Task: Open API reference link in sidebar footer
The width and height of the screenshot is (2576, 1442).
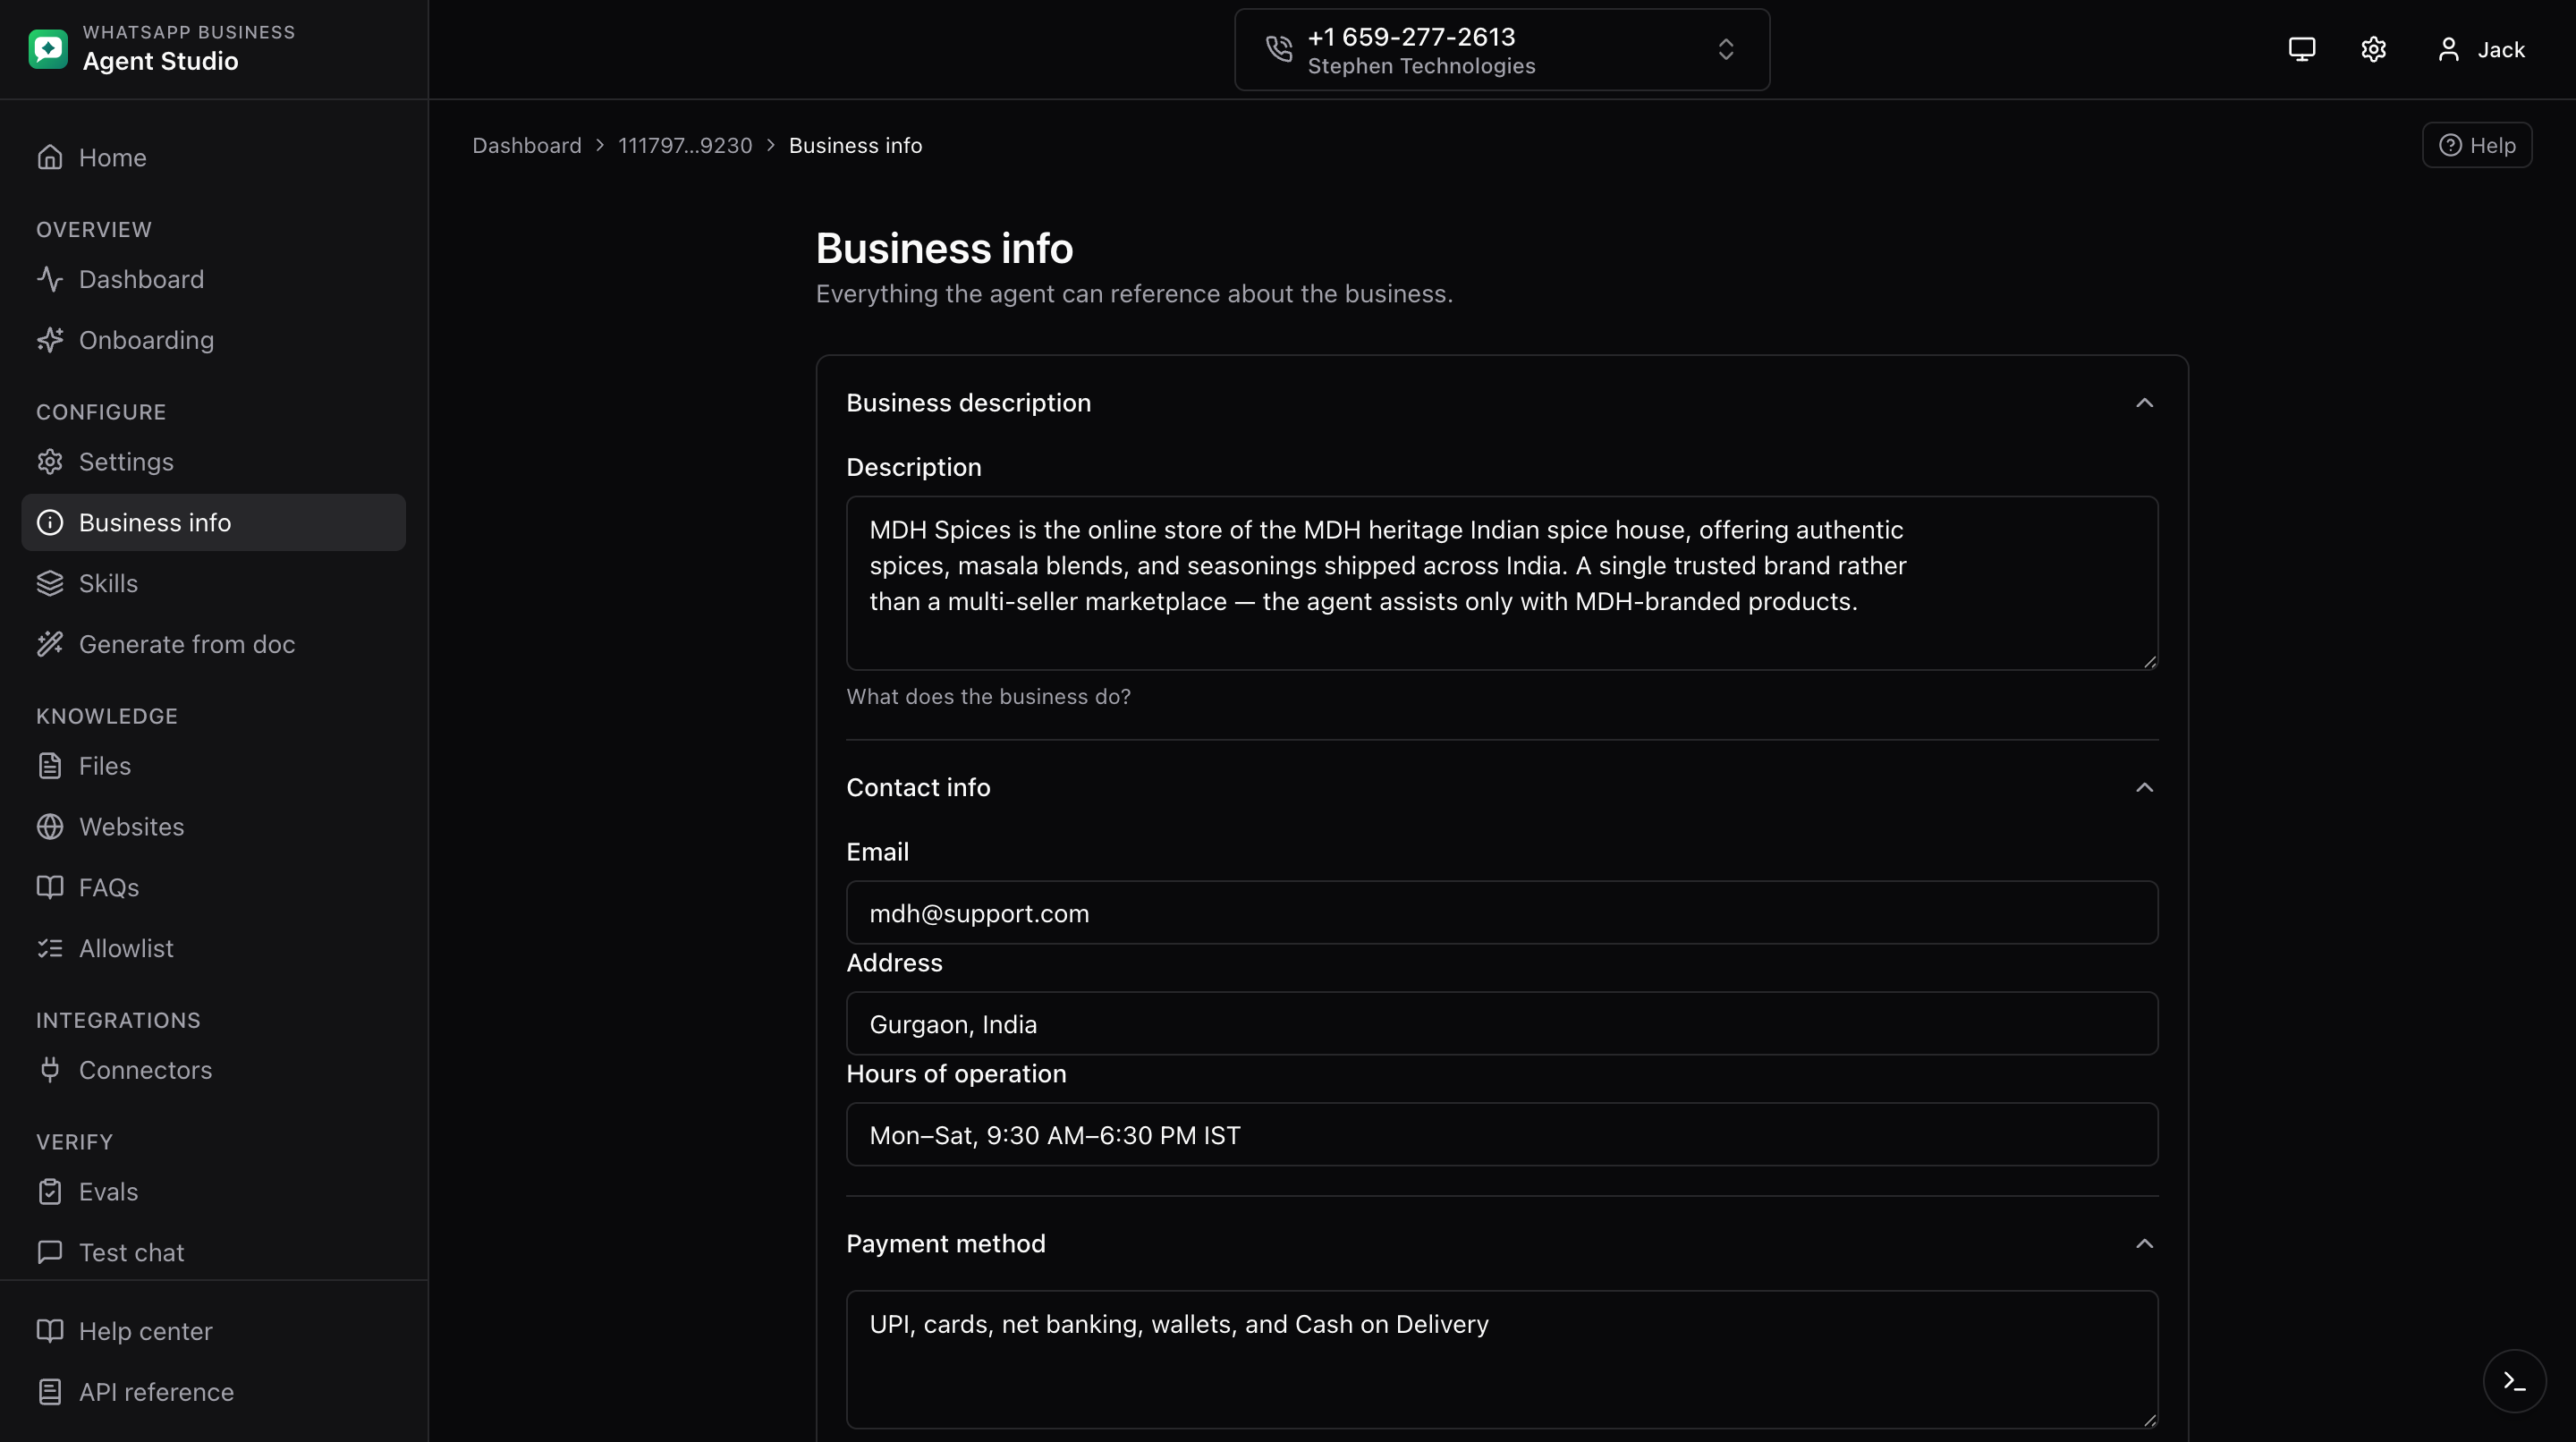Action: point(214,1392)
